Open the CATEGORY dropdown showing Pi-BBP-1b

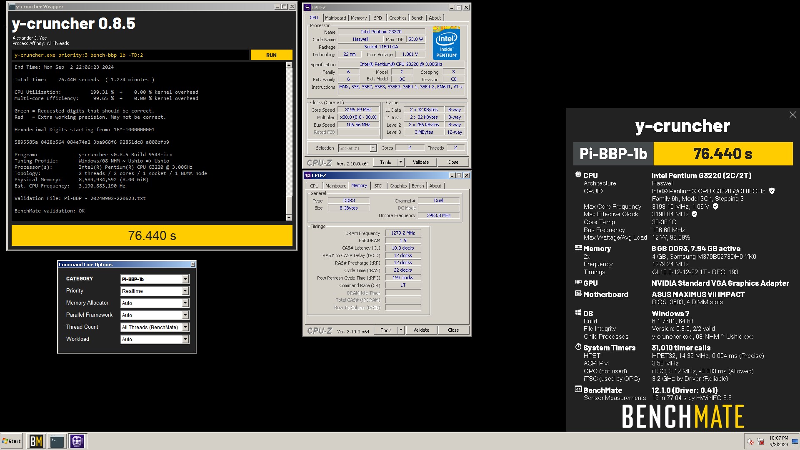pos(185,280)
